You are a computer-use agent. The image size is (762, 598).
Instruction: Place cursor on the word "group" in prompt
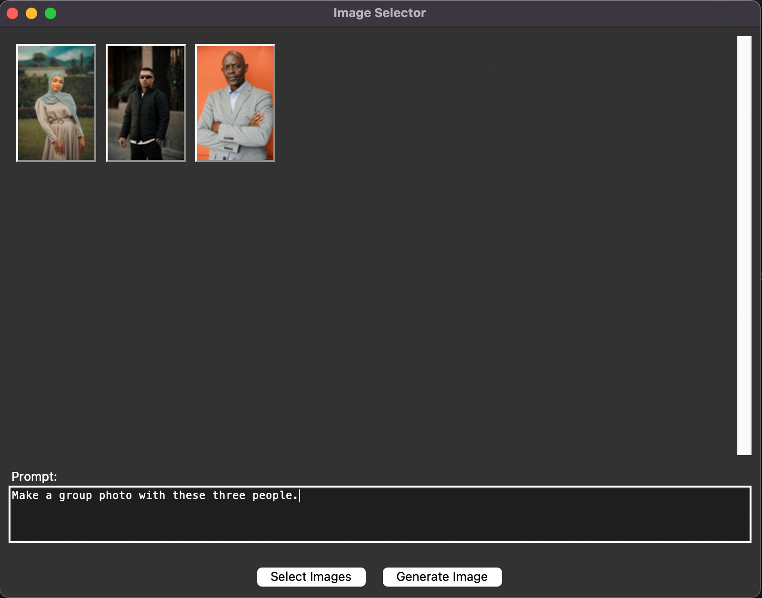coord(75,496)
